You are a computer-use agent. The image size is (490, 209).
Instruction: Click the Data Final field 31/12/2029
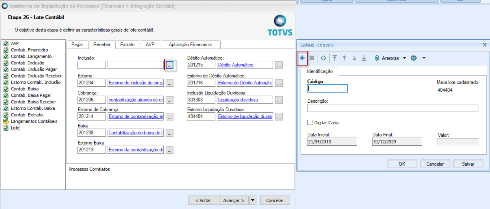(397, 142)
